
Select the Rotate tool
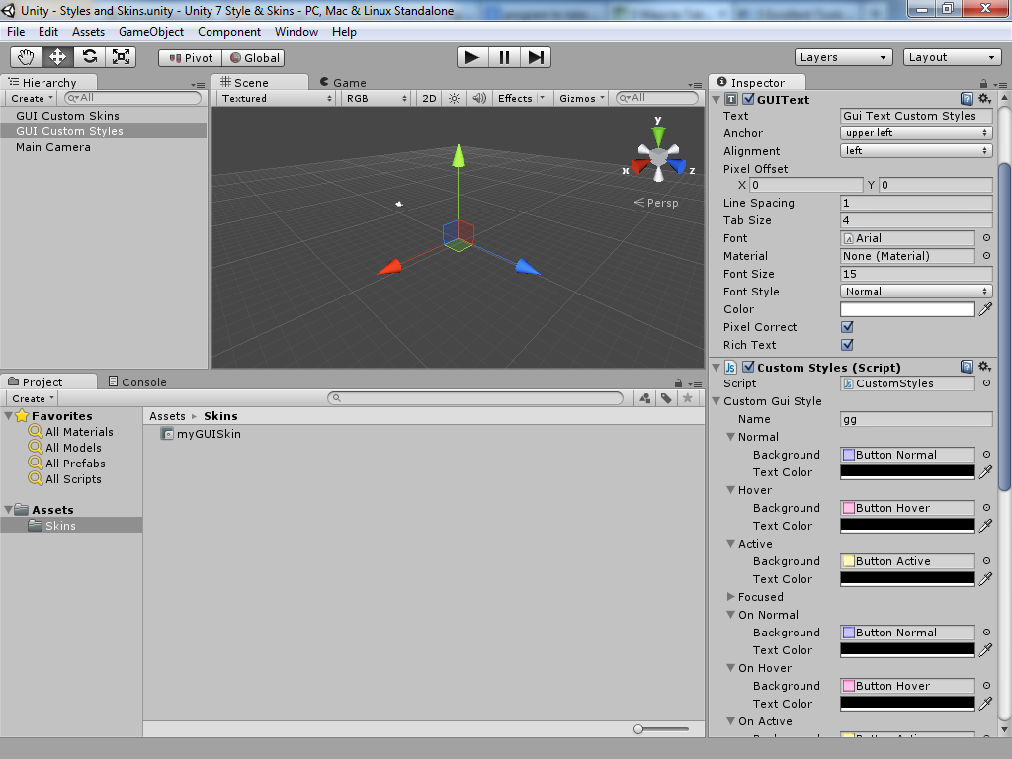(x=89, y=57)
